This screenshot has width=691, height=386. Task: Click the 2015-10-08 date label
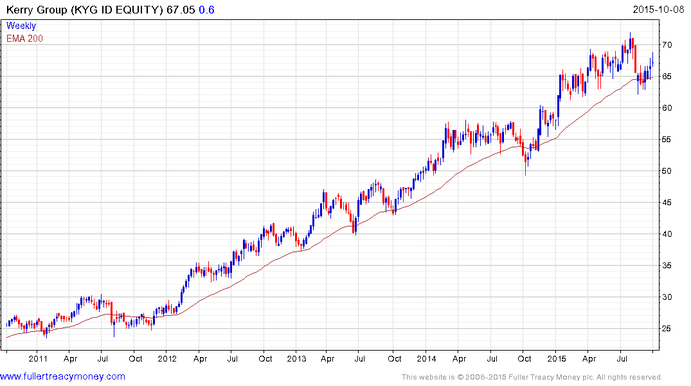658,9
